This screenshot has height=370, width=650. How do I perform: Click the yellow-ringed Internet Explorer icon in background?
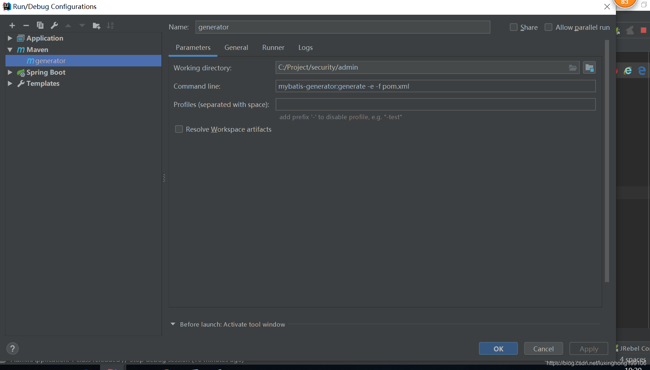(x=628, y=71)
